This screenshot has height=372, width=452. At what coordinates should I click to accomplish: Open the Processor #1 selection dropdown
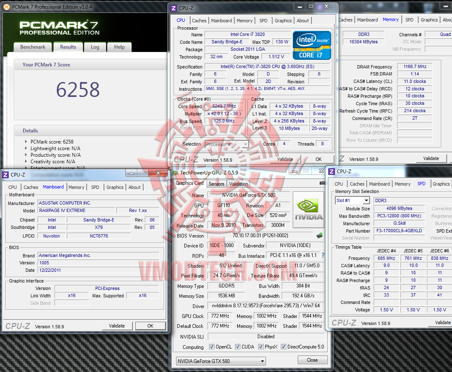227,144
